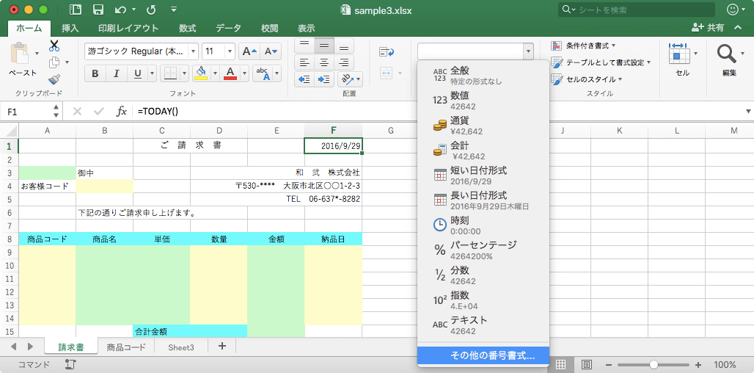Open the search magnifier in the edit group
The image size is (754, 373).
[726, 54]
